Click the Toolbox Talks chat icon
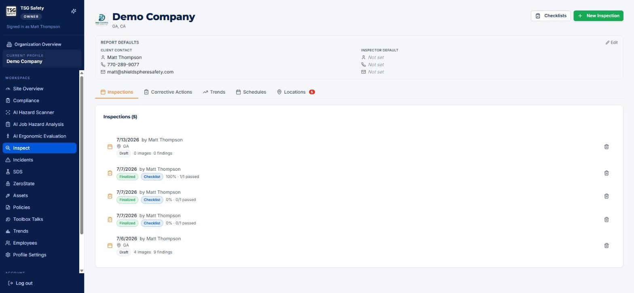The width and height of the screenshot is (634, 293). 8,219
